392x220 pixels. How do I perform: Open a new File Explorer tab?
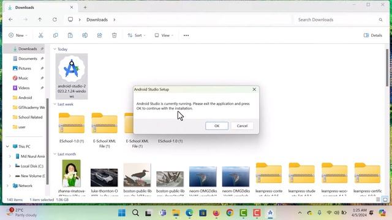tap(85, 7)
